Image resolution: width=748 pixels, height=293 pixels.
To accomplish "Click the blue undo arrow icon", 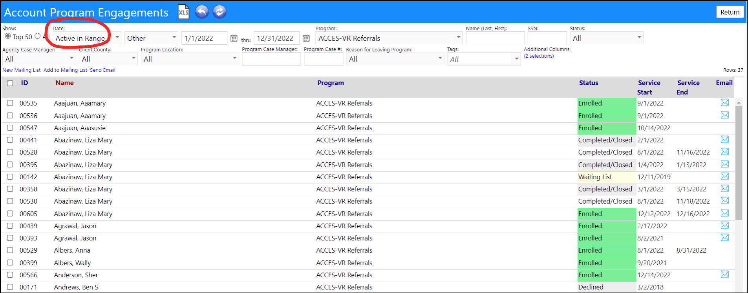I will click(202, 12).
